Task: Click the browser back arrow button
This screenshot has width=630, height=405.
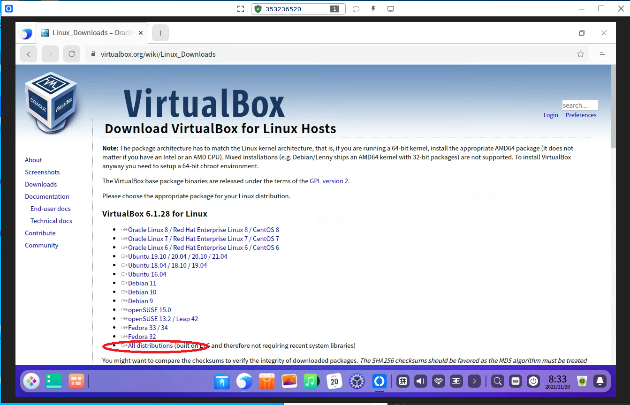Action: (x=29, y=54)
